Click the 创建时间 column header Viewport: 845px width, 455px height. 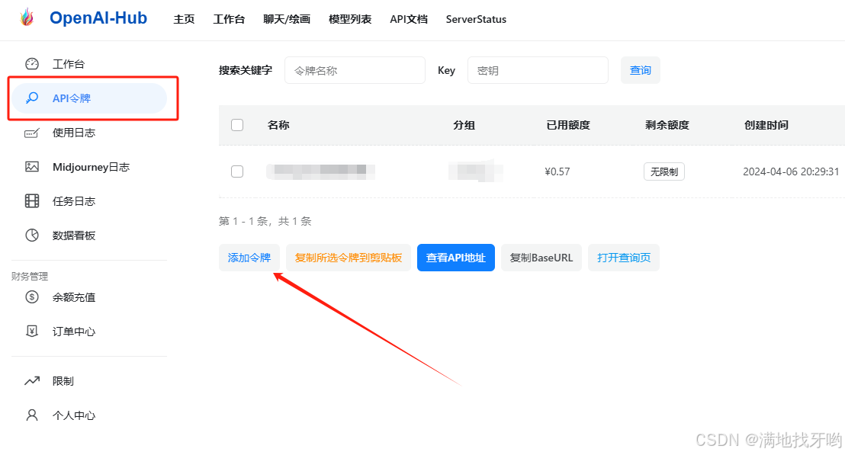[766, 125]
